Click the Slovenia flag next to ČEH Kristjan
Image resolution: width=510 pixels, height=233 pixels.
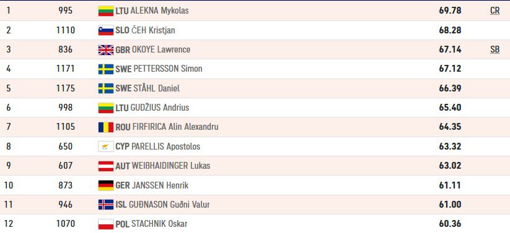coord(106,30)
